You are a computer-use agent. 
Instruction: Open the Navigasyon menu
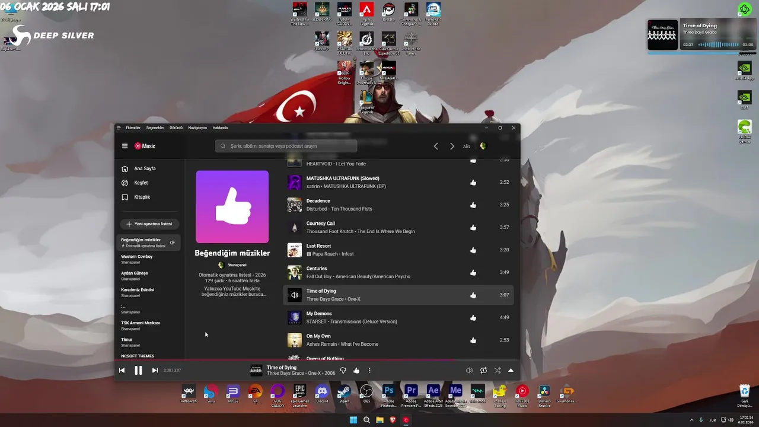197,128
